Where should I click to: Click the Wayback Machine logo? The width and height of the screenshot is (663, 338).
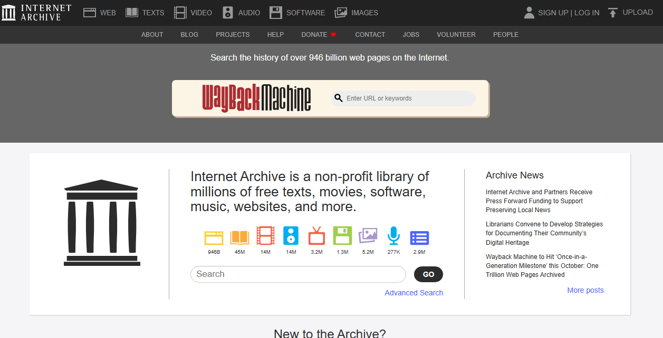tap(256, 98)
